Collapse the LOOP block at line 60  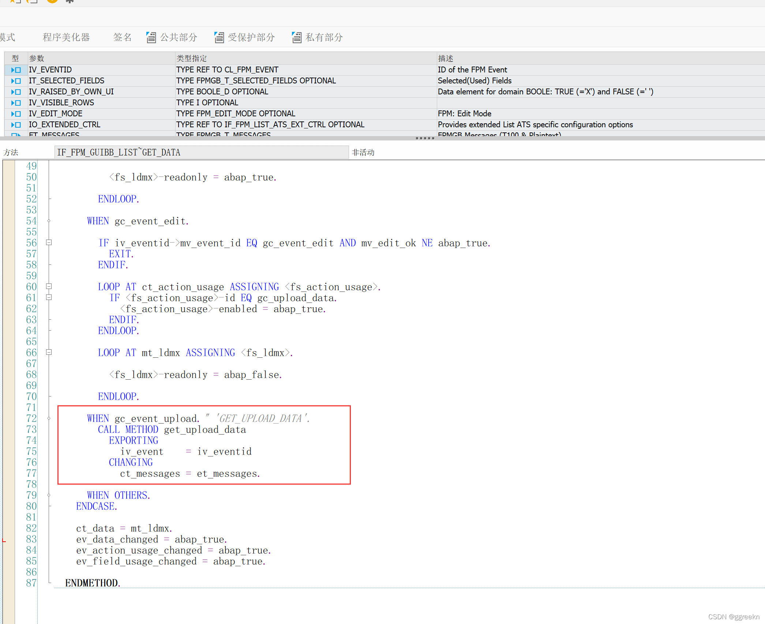click(49, 286)
